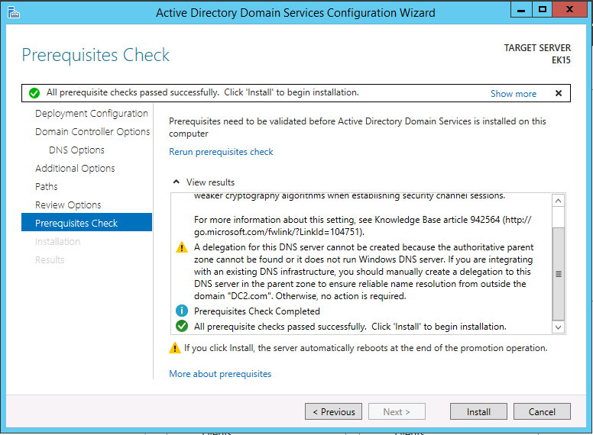
Task: Click green success checkmark icon in notification banner
Action: pyautogui.click(x=34, y=93)
